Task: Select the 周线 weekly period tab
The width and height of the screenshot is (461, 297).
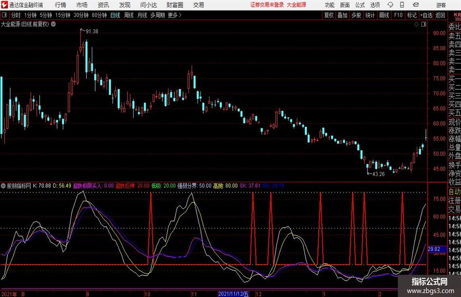Action: 129,15
